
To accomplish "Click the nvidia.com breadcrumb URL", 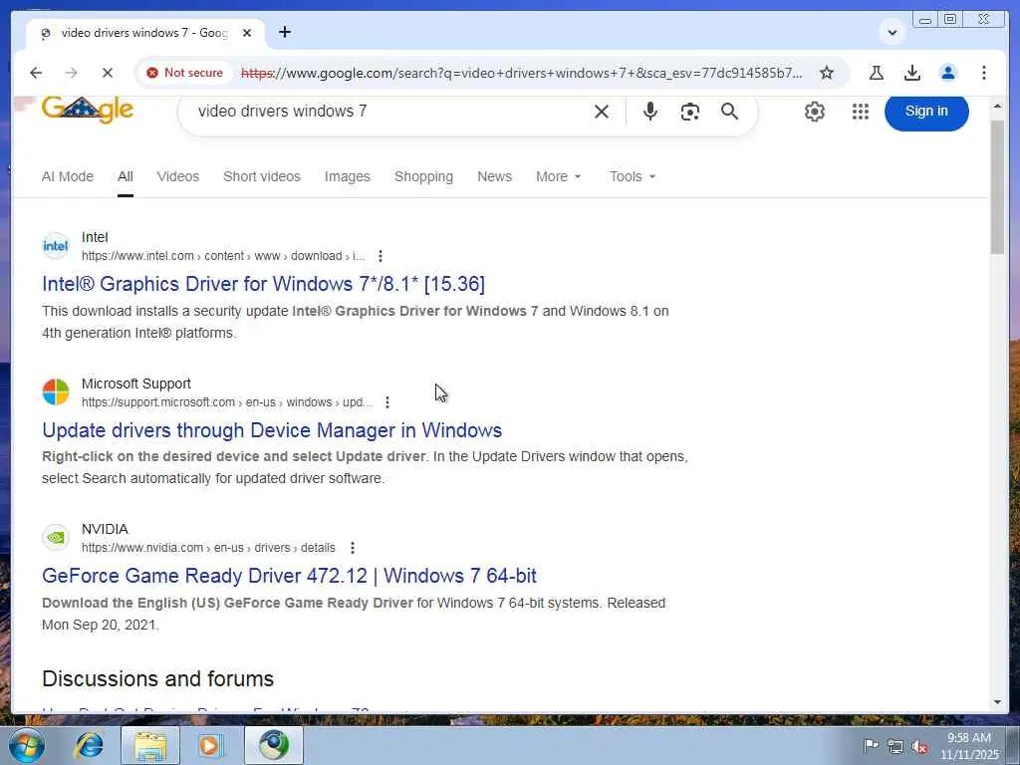I will (208, 548).
